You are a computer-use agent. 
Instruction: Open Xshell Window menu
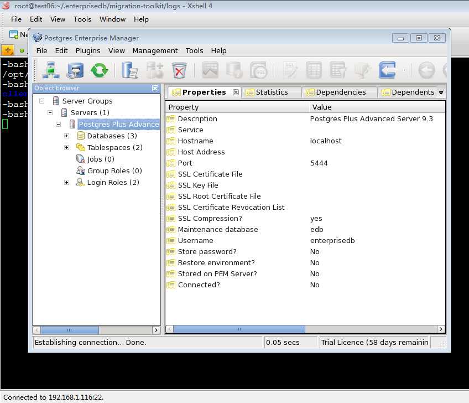112,19
